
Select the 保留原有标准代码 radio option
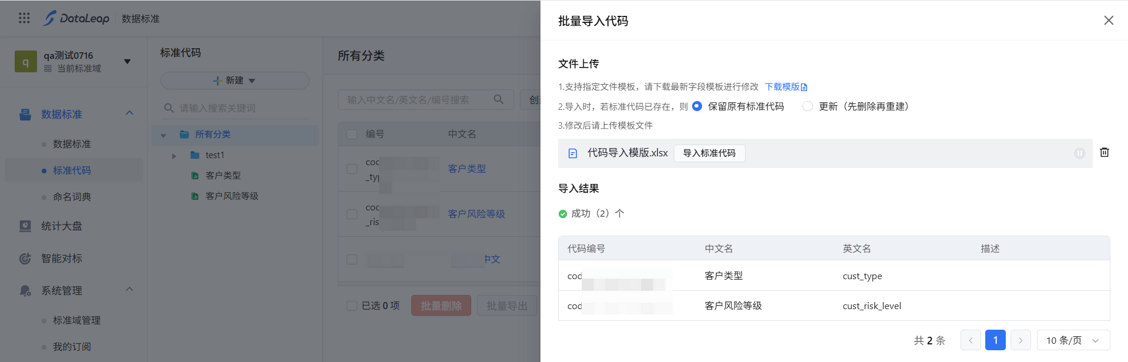697,106
